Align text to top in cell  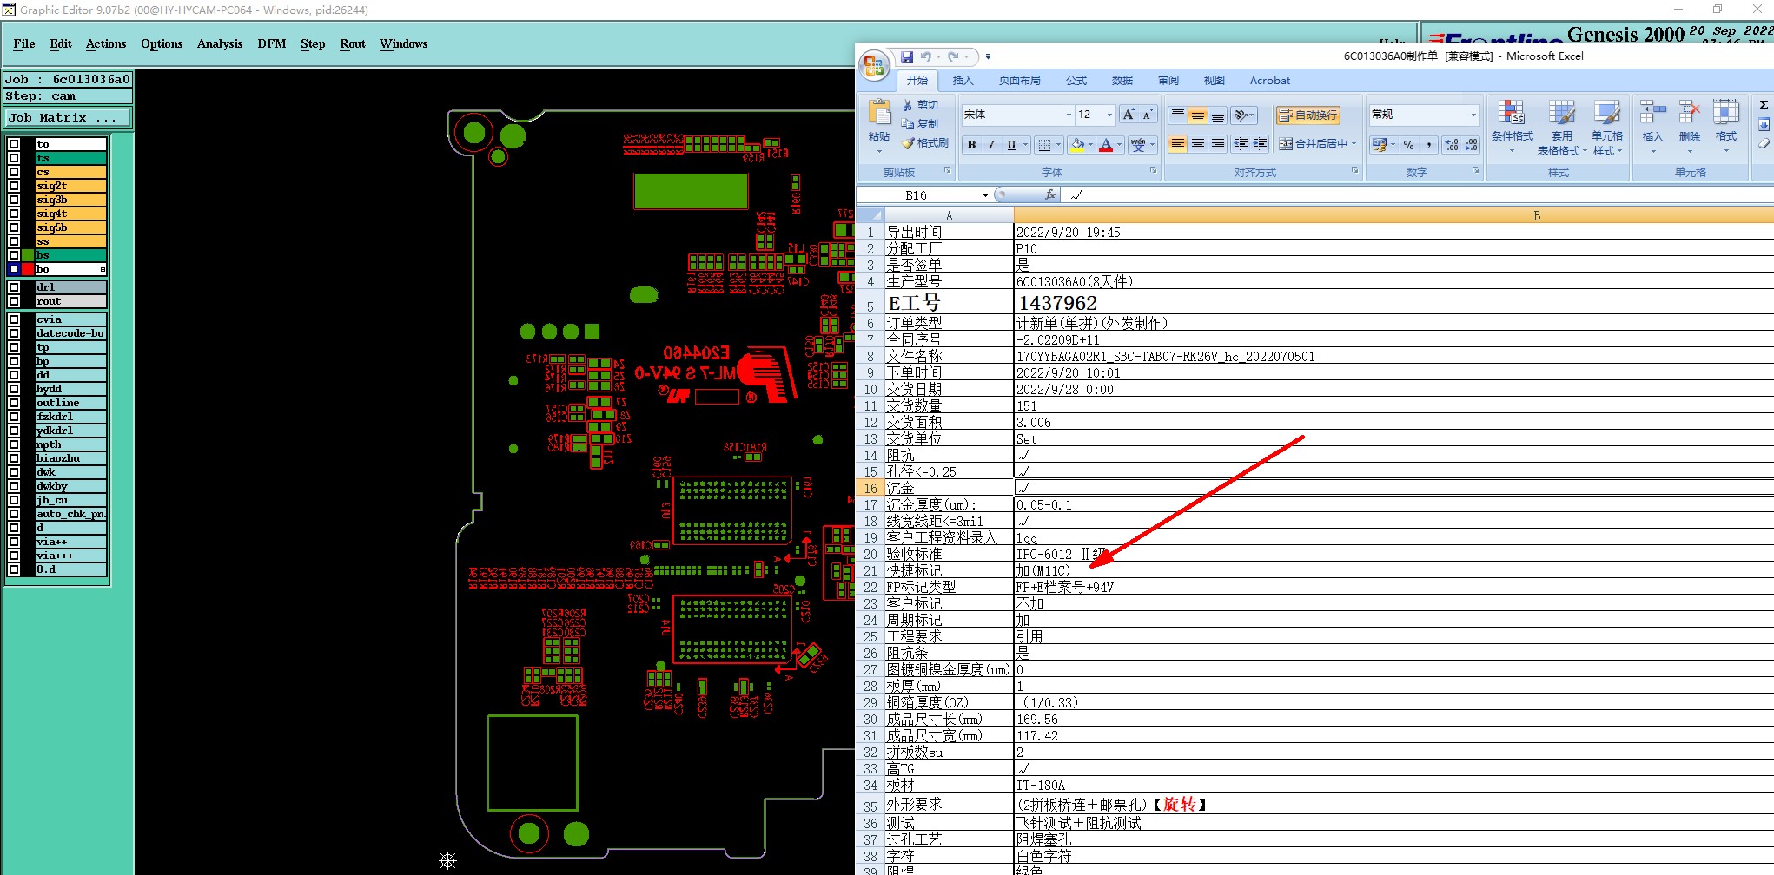[x=1177, y=115]
